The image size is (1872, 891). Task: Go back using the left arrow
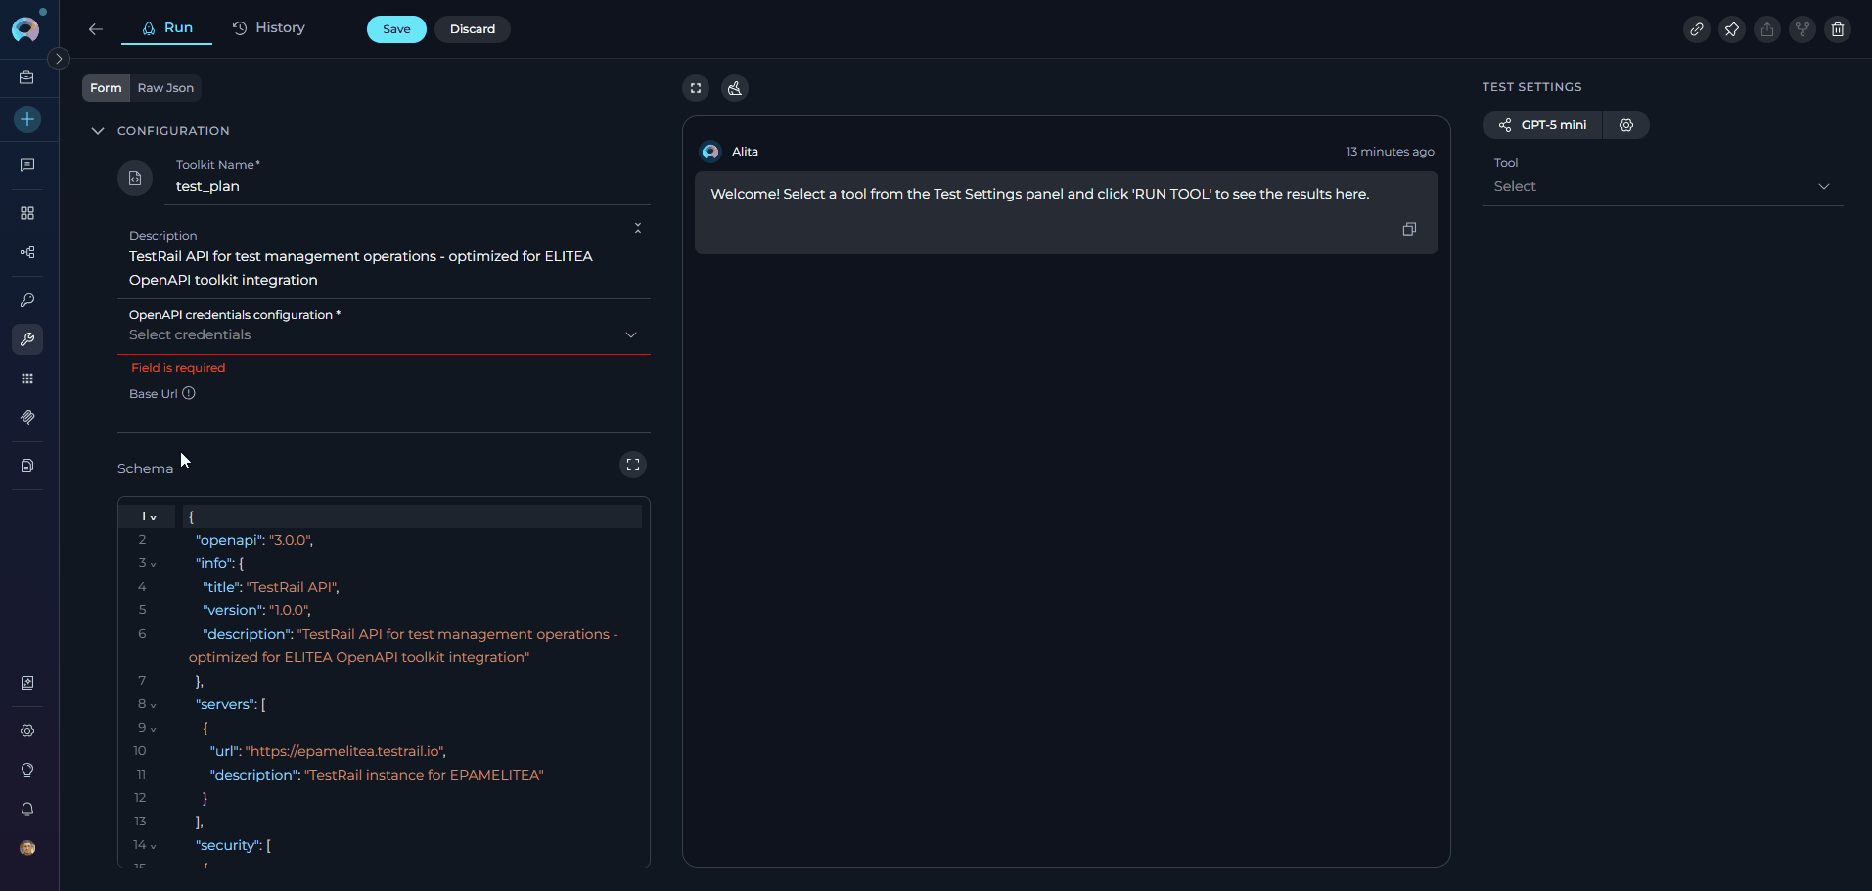[95, 29]
